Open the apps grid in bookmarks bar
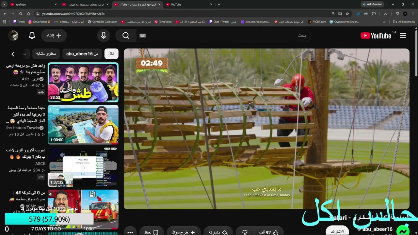The height and width of the screenshot is (235, 418). pyautogui.click(x=4, y=22)
